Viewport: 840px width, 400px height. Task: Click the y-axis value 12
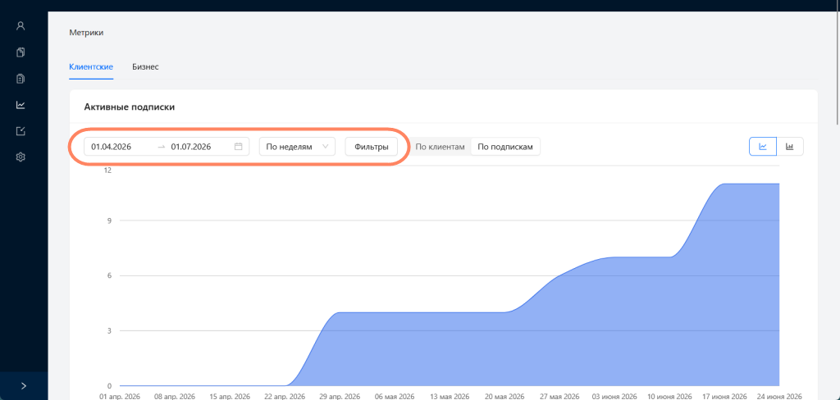(107, 170)
